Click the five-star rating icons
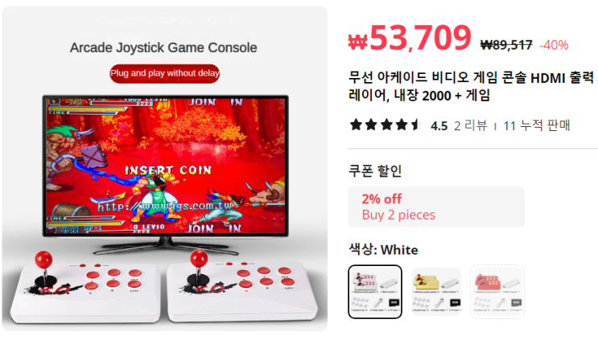 pyautogui.click(x=386, y=125)
